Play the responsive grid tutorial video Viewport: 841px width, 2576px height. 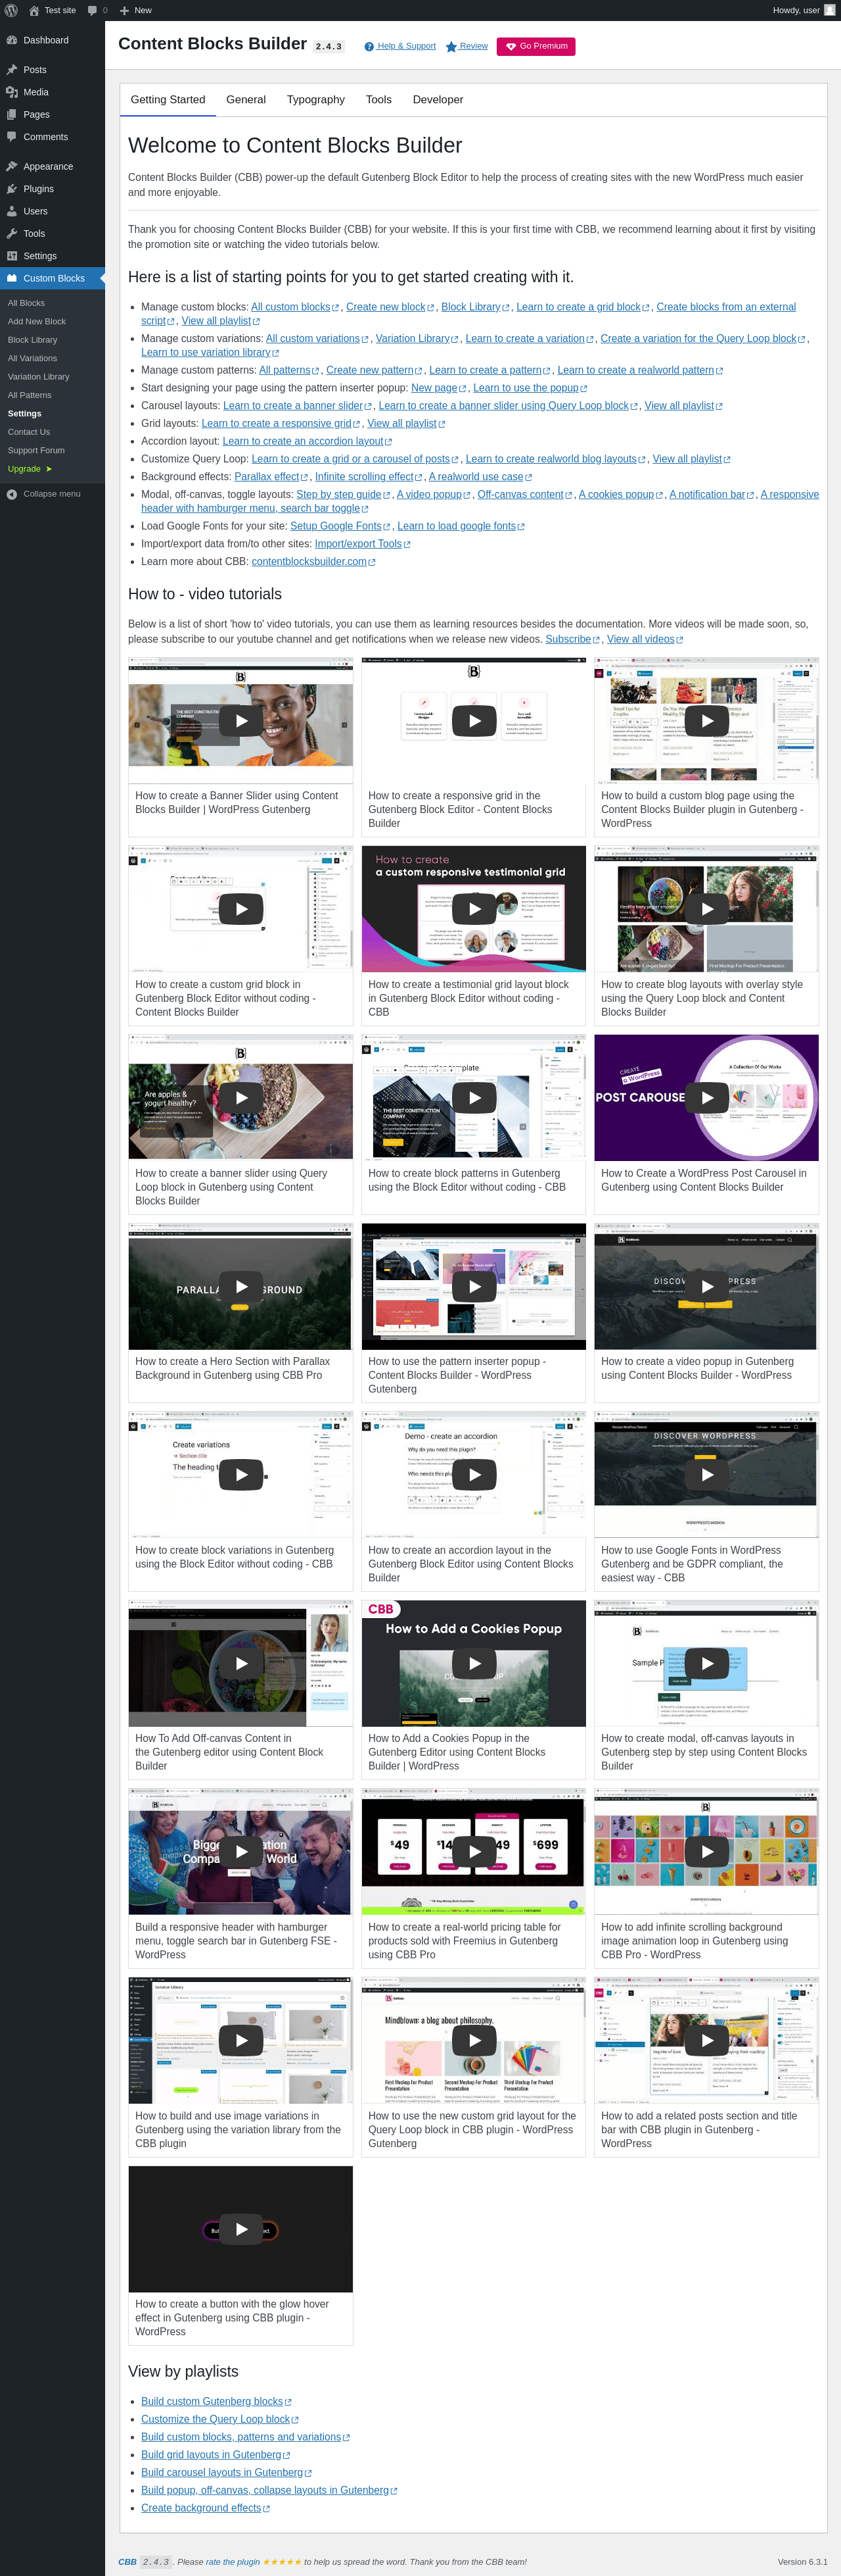474,720
